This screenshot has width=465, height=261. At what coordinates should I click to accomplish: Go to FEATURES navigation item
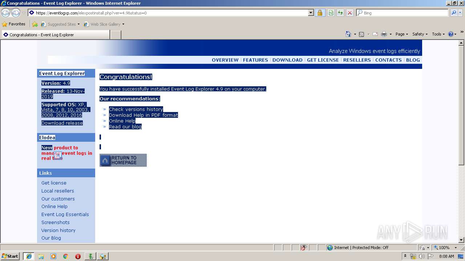click(x=255, y=60)
